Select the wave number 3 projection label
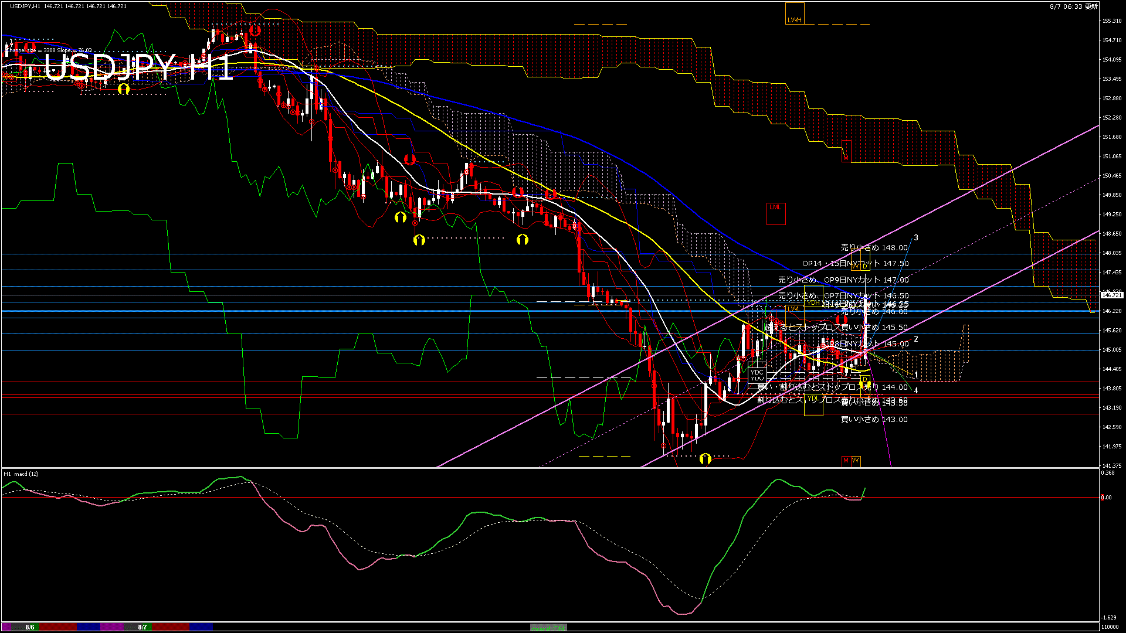Screen dimensions: 1126x633 click(x=916, y=238)
